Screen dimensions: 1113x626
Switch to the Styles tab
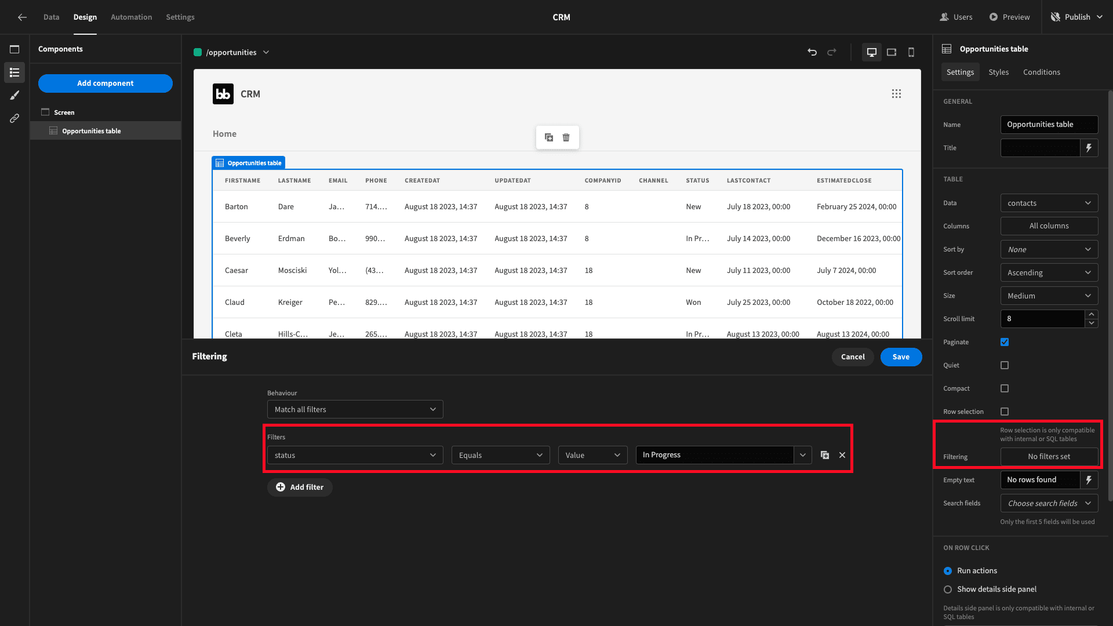tap(998, 72)
